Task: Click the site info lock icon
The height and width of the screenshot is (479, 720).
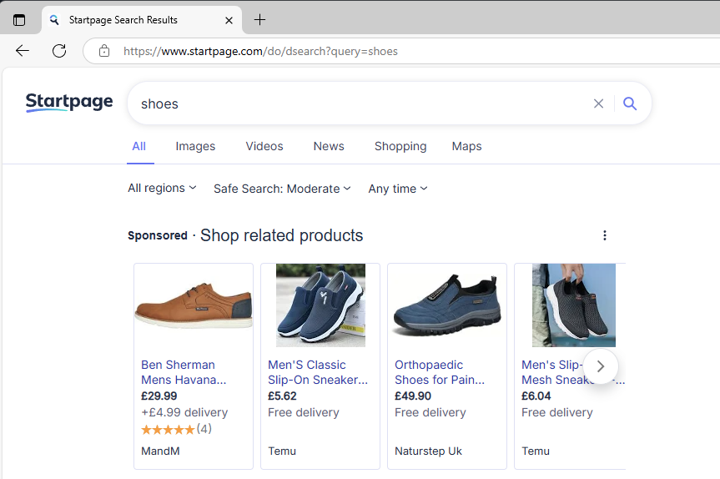Action: (x=104, y=51)
